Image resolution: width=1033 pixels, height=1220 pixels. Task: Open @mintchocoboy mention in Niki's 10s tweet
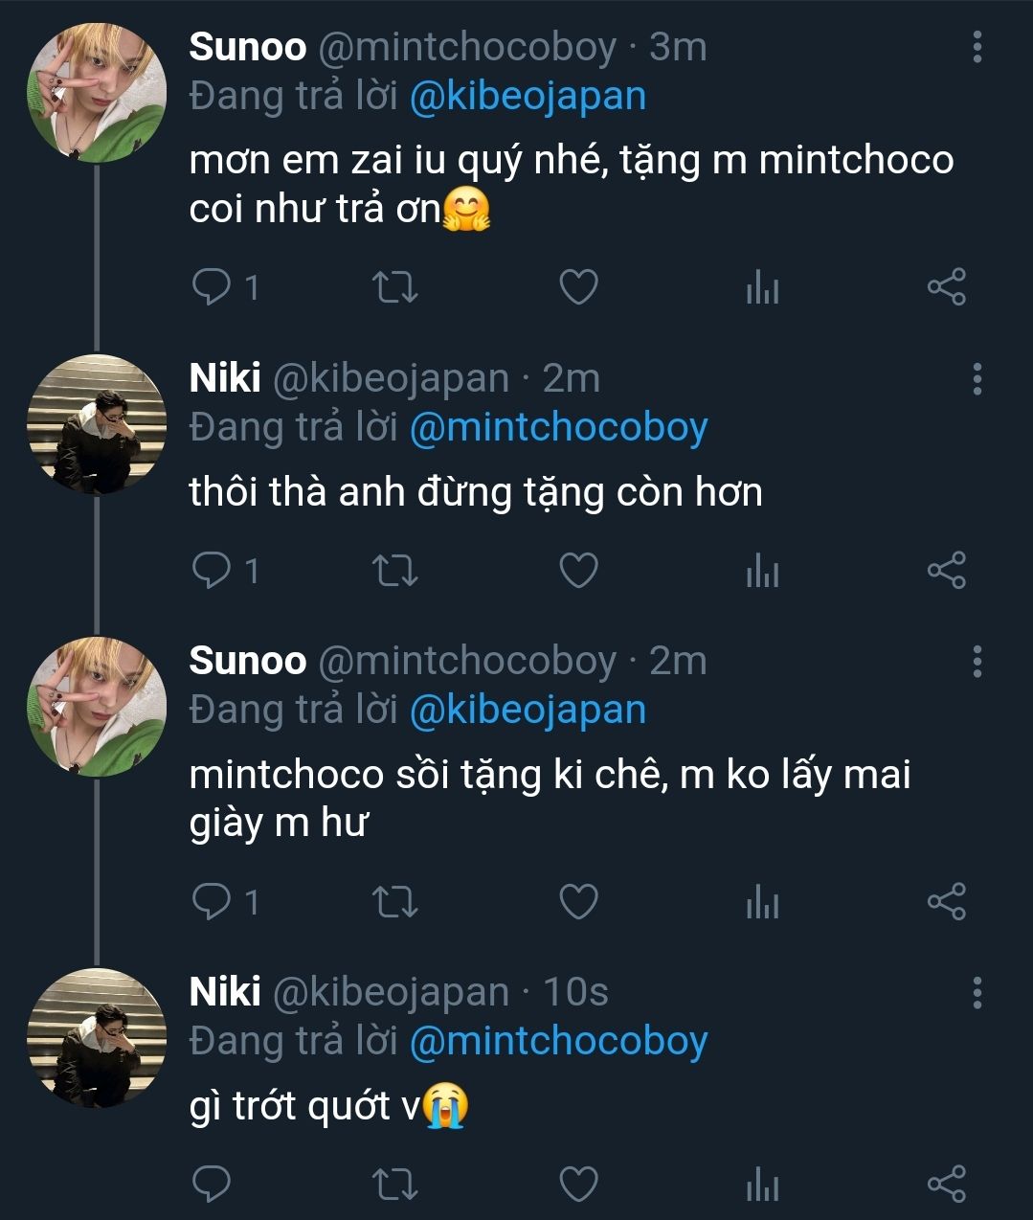[558, 1041]
